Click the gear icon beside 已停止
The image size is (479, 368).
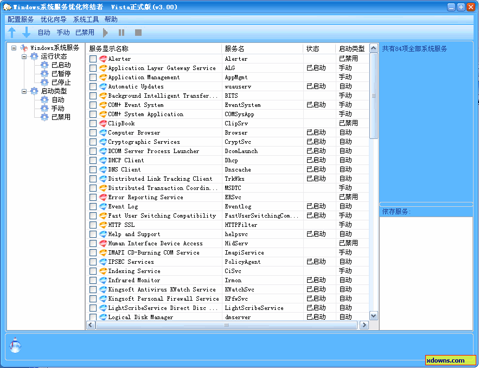click(x=44, y=82)
